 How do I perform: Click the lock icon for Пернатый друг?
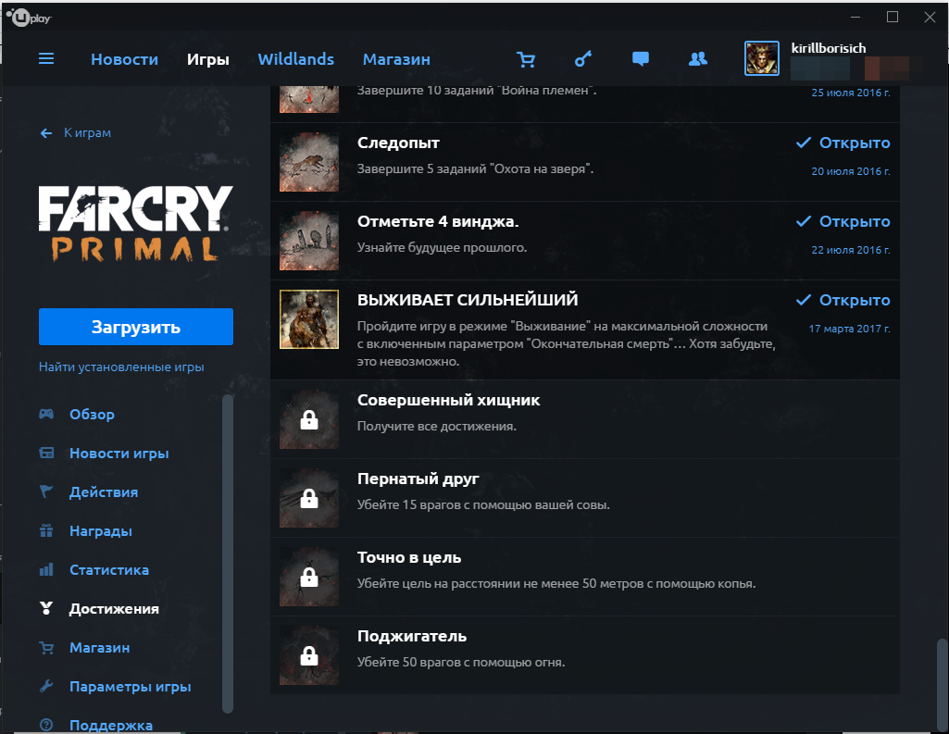point(309,498)
